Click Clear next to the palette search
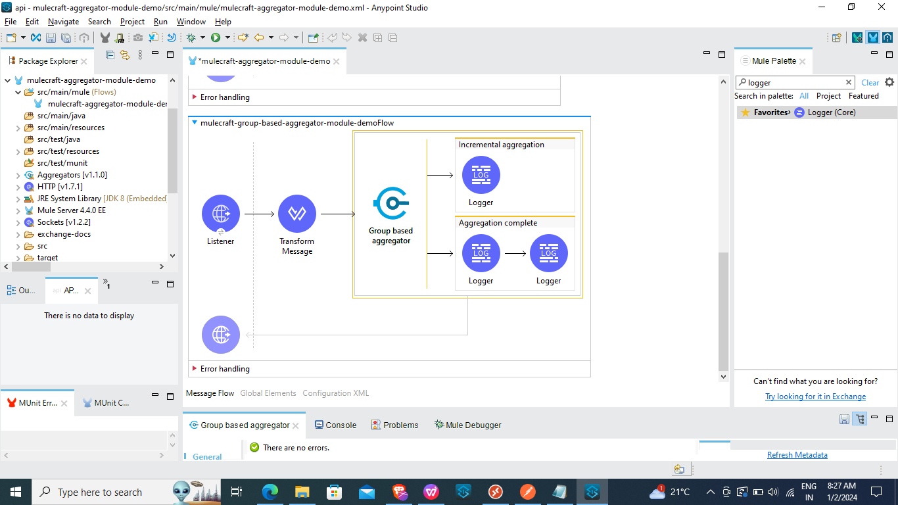Viewport: 898px width, 505px height. click(x=870, y=83)
